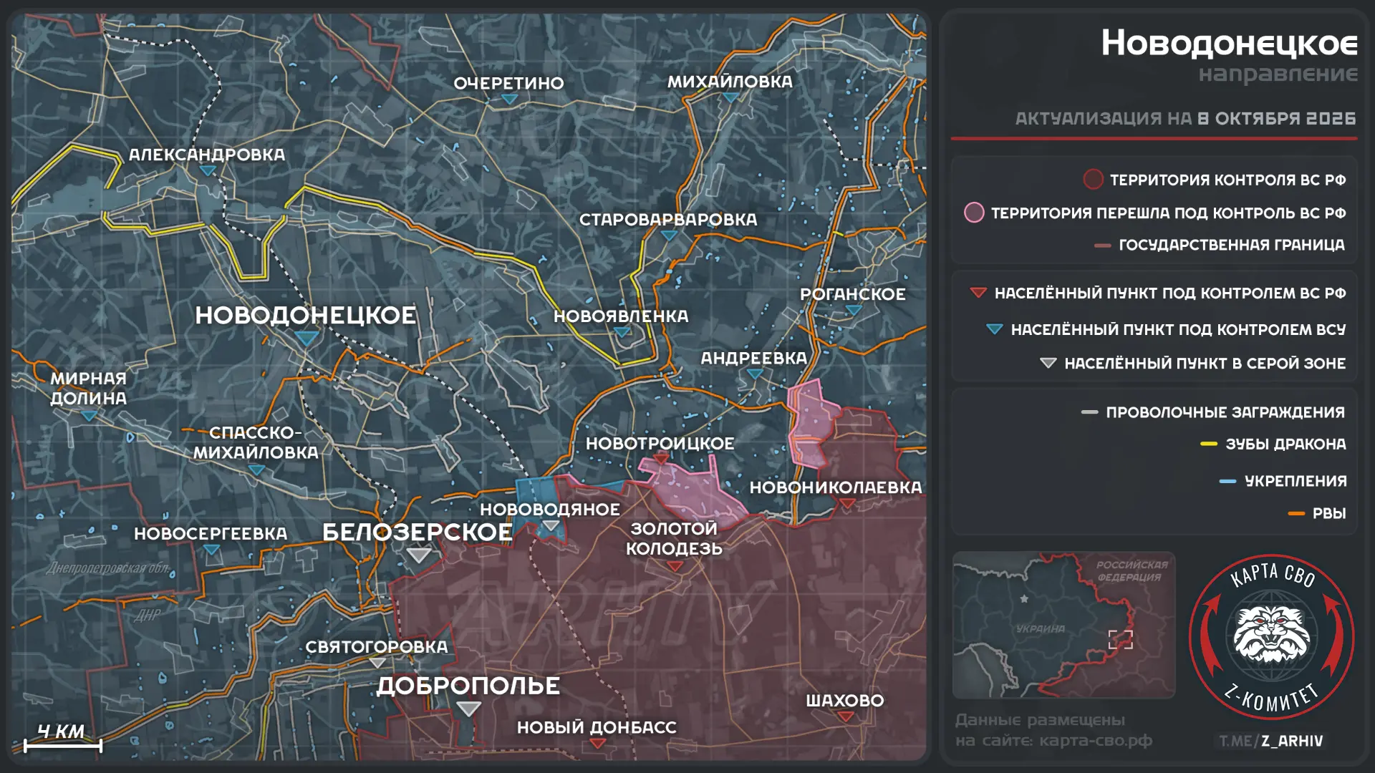
Task: Click the red marker under Золотой Колодезь
Action: click(x=675, y=565)
